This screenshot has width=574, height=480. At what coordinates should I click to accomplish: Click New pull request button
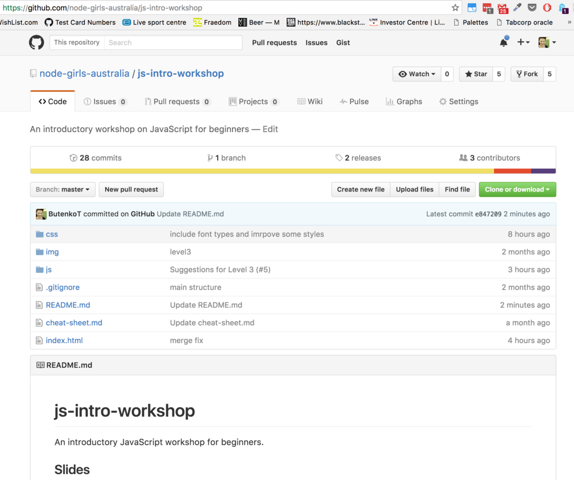pyautogui.click(x=131, y=189)
